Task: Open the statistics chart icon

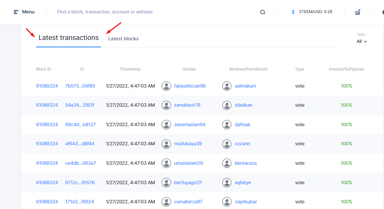Action: tap(358, 12)
